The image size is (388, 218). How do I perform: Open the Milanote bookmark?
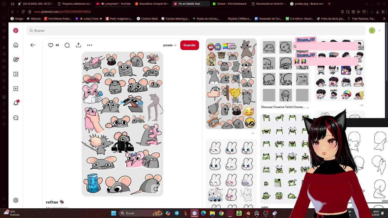(x=34, y=19)
